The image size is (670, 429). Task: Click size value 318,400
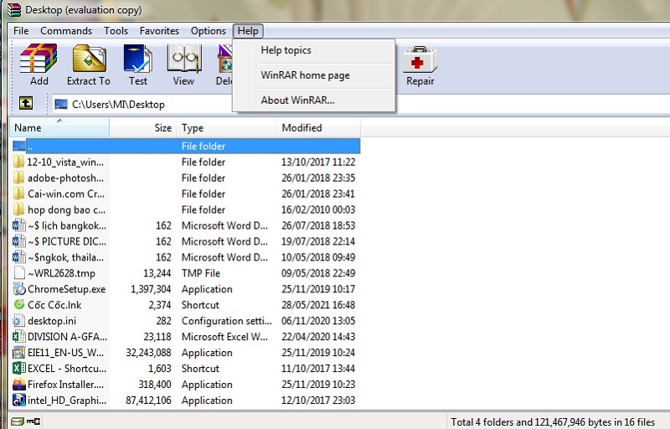(155, 384)
